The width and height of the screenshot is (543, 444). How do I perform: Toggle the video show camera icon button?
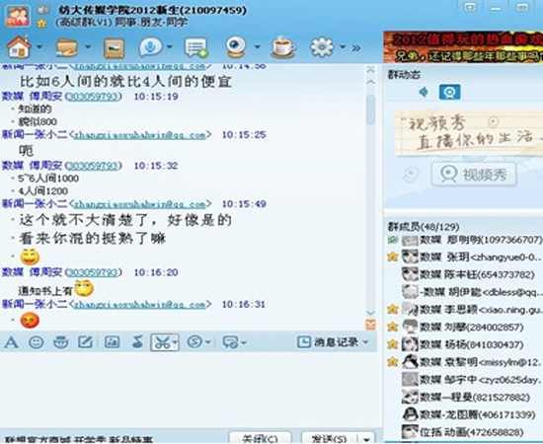449,92
